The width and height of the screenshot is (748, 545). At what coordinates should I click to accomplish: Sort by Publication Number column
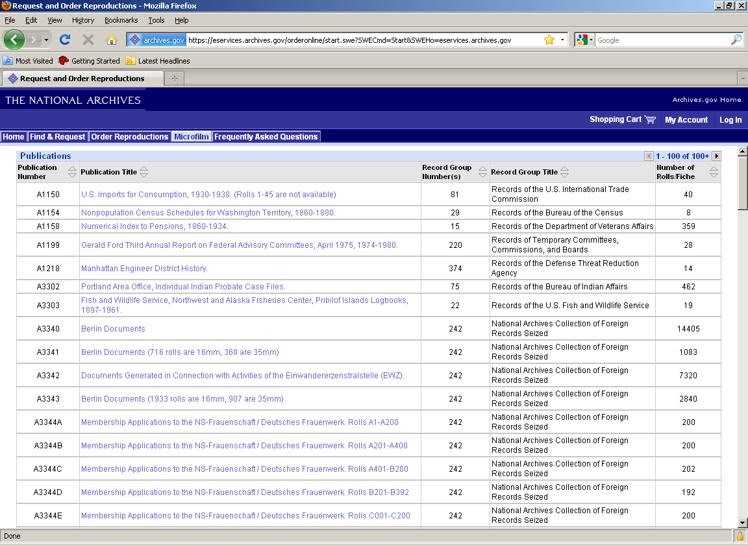tap(72, 172)
